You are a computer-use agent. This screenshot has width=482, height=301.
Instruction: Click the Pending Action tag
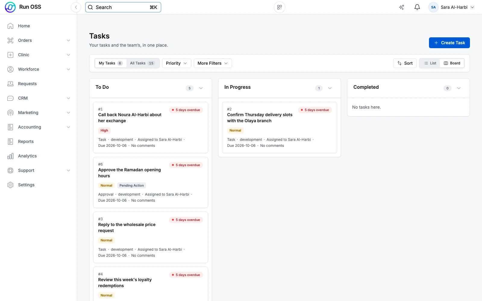132,185
